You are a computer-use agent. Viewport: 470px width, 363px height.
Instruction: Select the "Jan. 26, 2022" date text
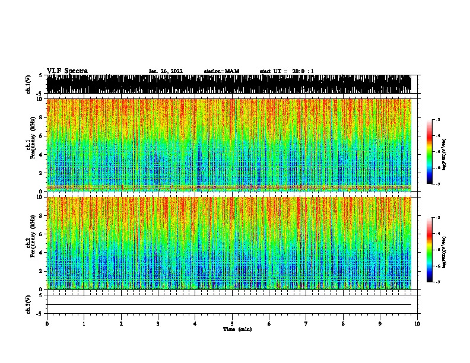click(166, 71)
